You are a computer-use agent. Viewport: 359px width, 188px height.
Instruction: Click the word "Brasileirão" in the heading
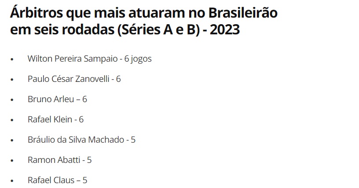(243, 12)
